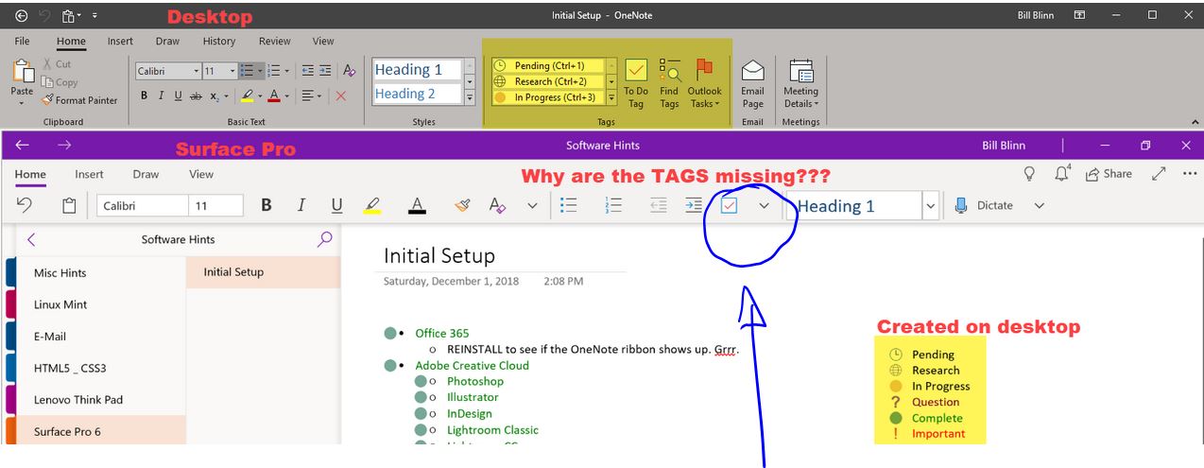Image resolution: width=1204 pixels, height=468 pixels.
Task: Click Email Page envelope icon
Action: (x=752, y=83)
